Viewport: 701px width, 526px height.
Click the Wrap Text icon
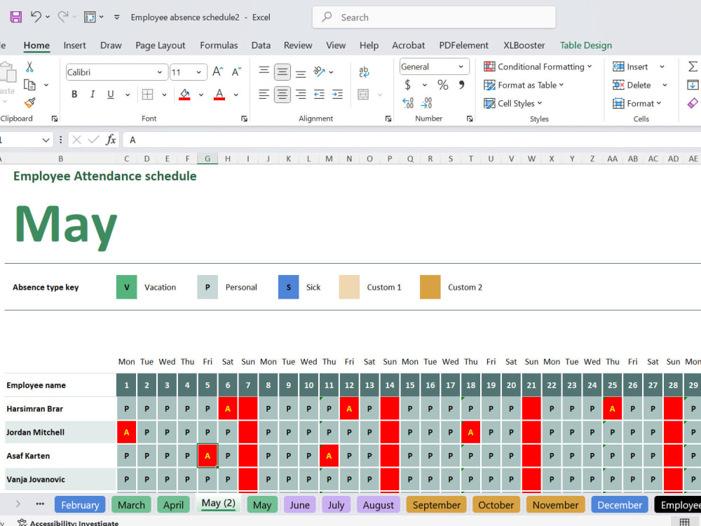[364, 72]
